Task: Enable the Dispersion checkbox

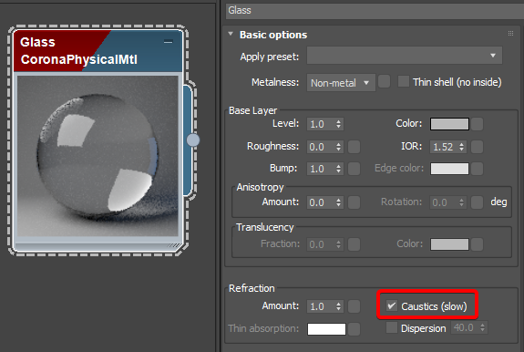Action: tap(392, 327)
